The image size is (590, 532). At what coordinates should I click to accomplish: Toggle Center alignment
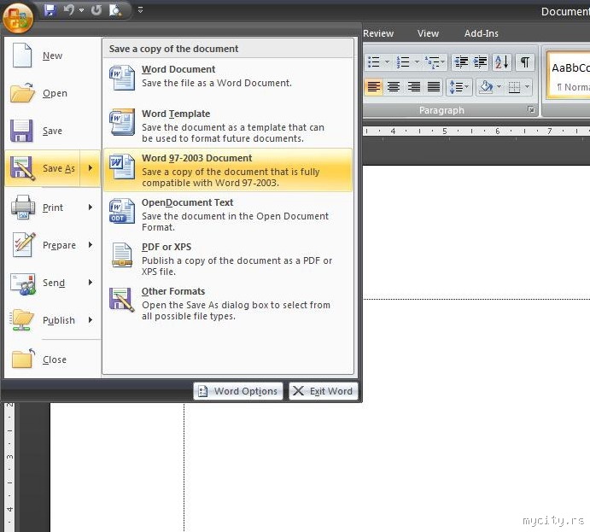click(394, 87)
